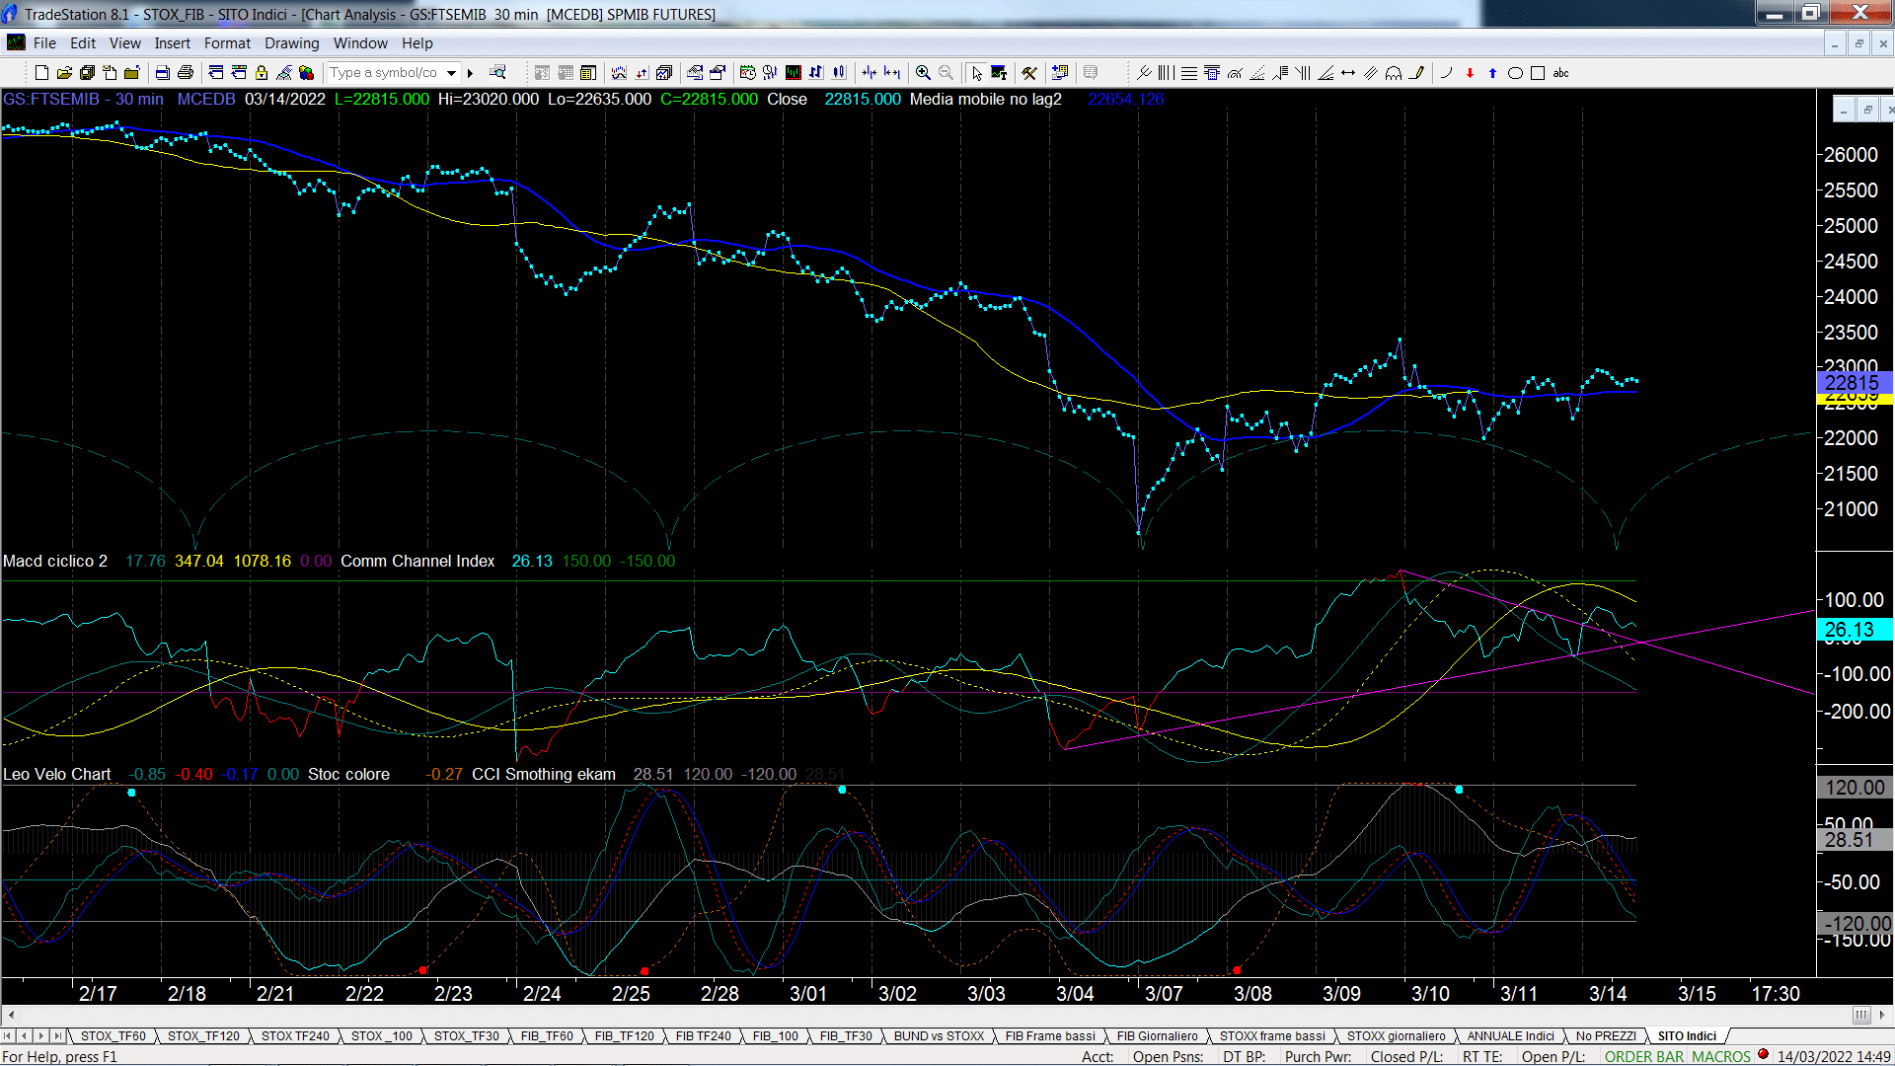Click the 'Leo Velo Chart' indicator label
The width and height of the screenshot is (1895, 1066).
pos(57,775)
